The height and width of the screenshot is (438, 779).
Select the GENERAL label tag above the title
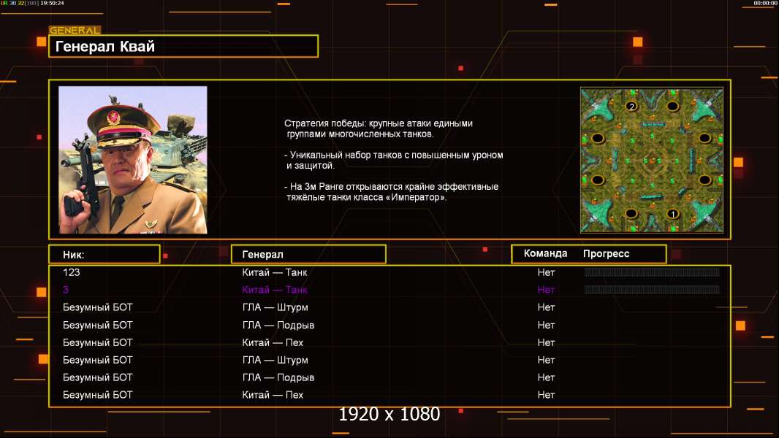pyautogui.click(x=75, y=31)
